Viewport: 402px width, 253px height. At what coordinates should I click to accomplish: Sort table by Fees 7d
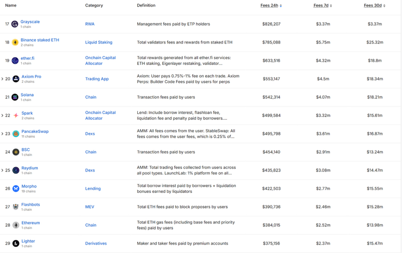point(322,6)
